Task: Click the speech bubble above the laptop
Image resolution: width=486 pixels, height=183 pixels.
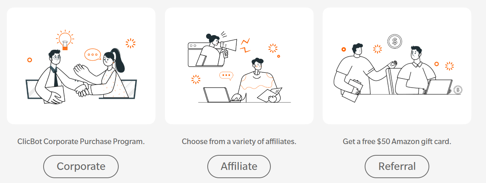Action: [226, 76]
